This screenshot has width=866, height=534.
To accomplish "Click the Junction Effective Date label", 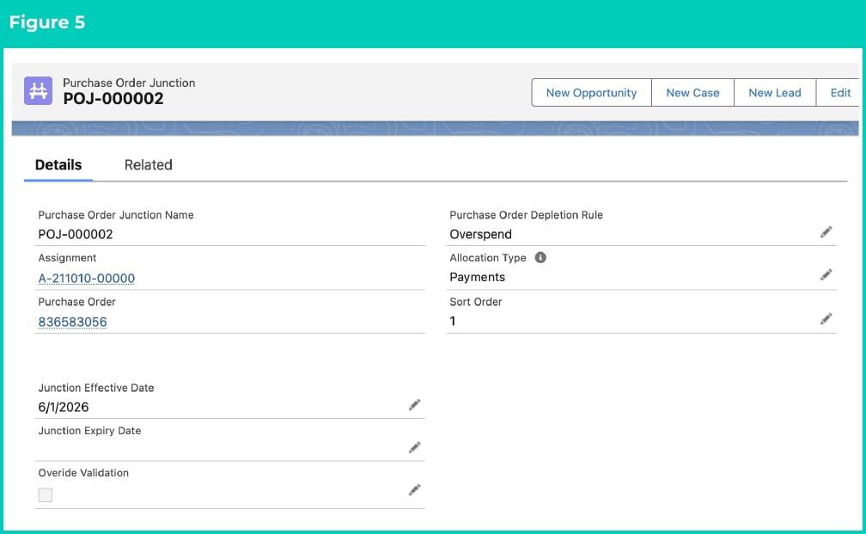I will (96, 388).
